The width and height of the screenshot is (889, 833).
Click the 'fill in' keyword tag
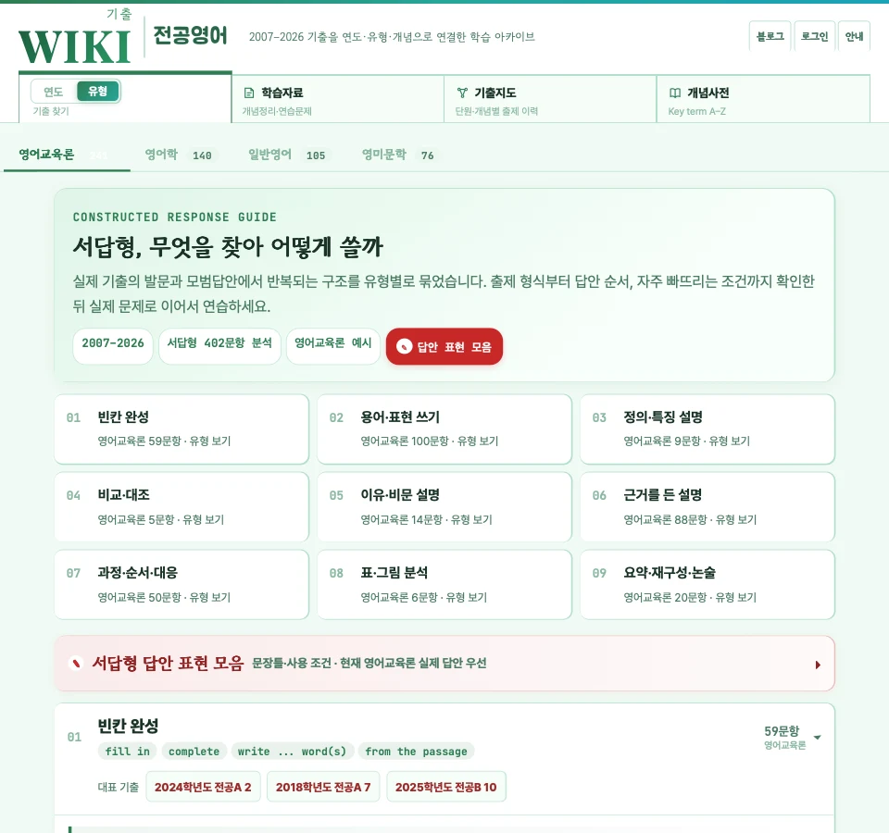128,752
